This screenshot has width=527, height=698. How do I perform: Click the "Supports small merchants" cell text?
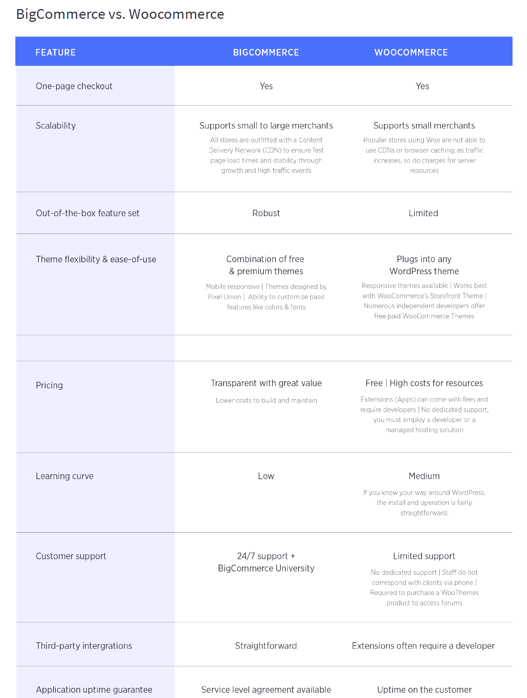tap(424, 125)
